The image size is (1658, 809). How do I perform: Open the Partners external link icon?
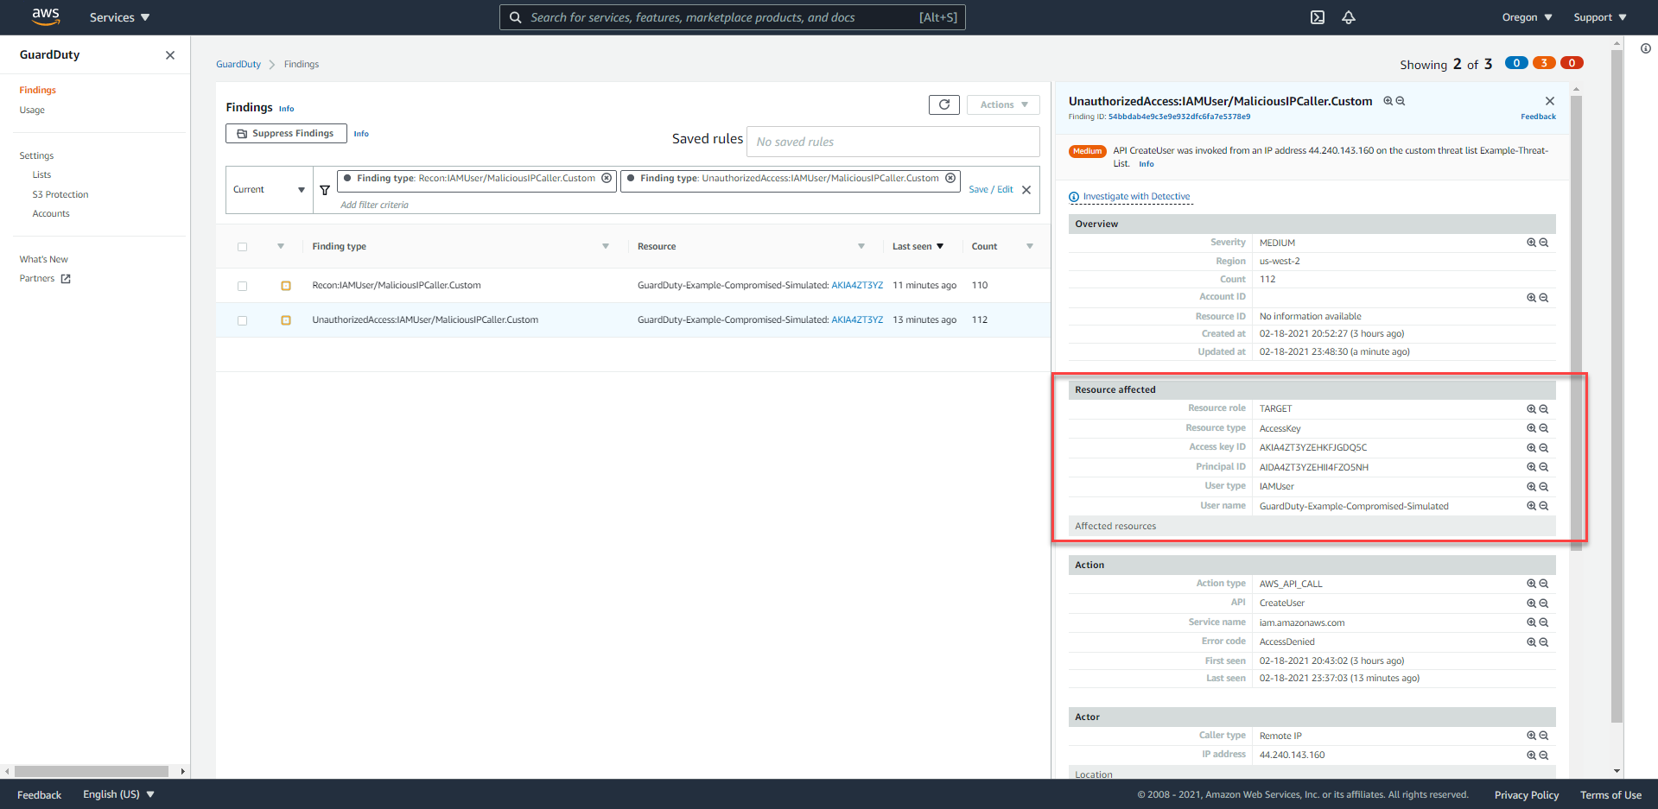tap(66, 279)
